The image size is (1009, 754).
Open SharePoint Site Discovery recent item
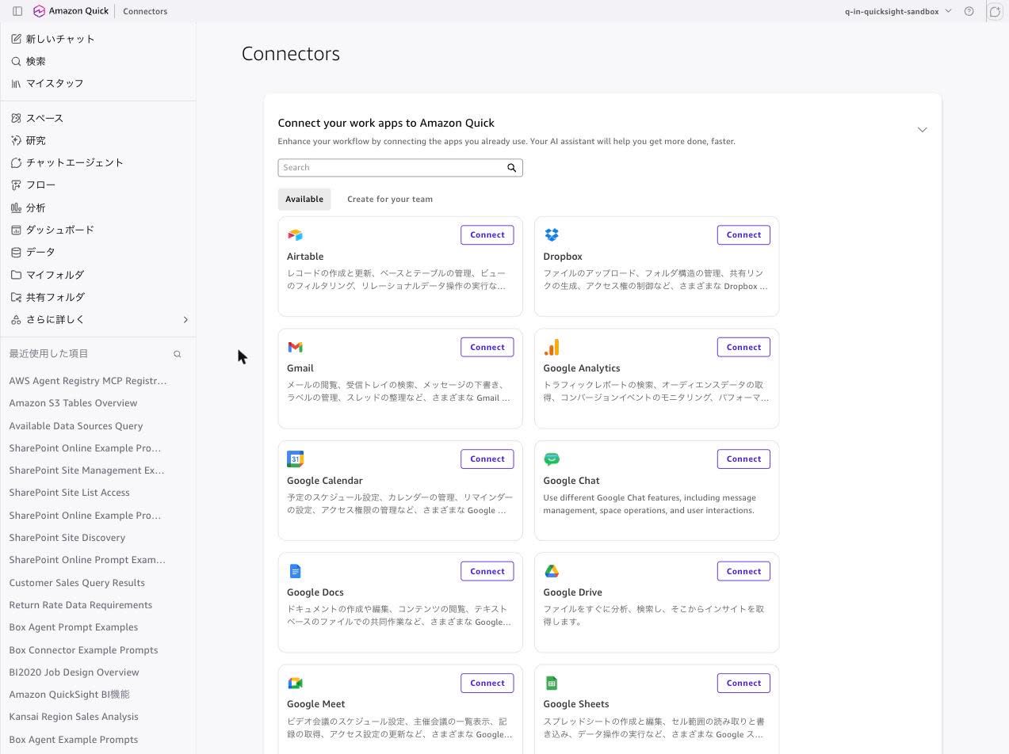(x=67, y=538)
